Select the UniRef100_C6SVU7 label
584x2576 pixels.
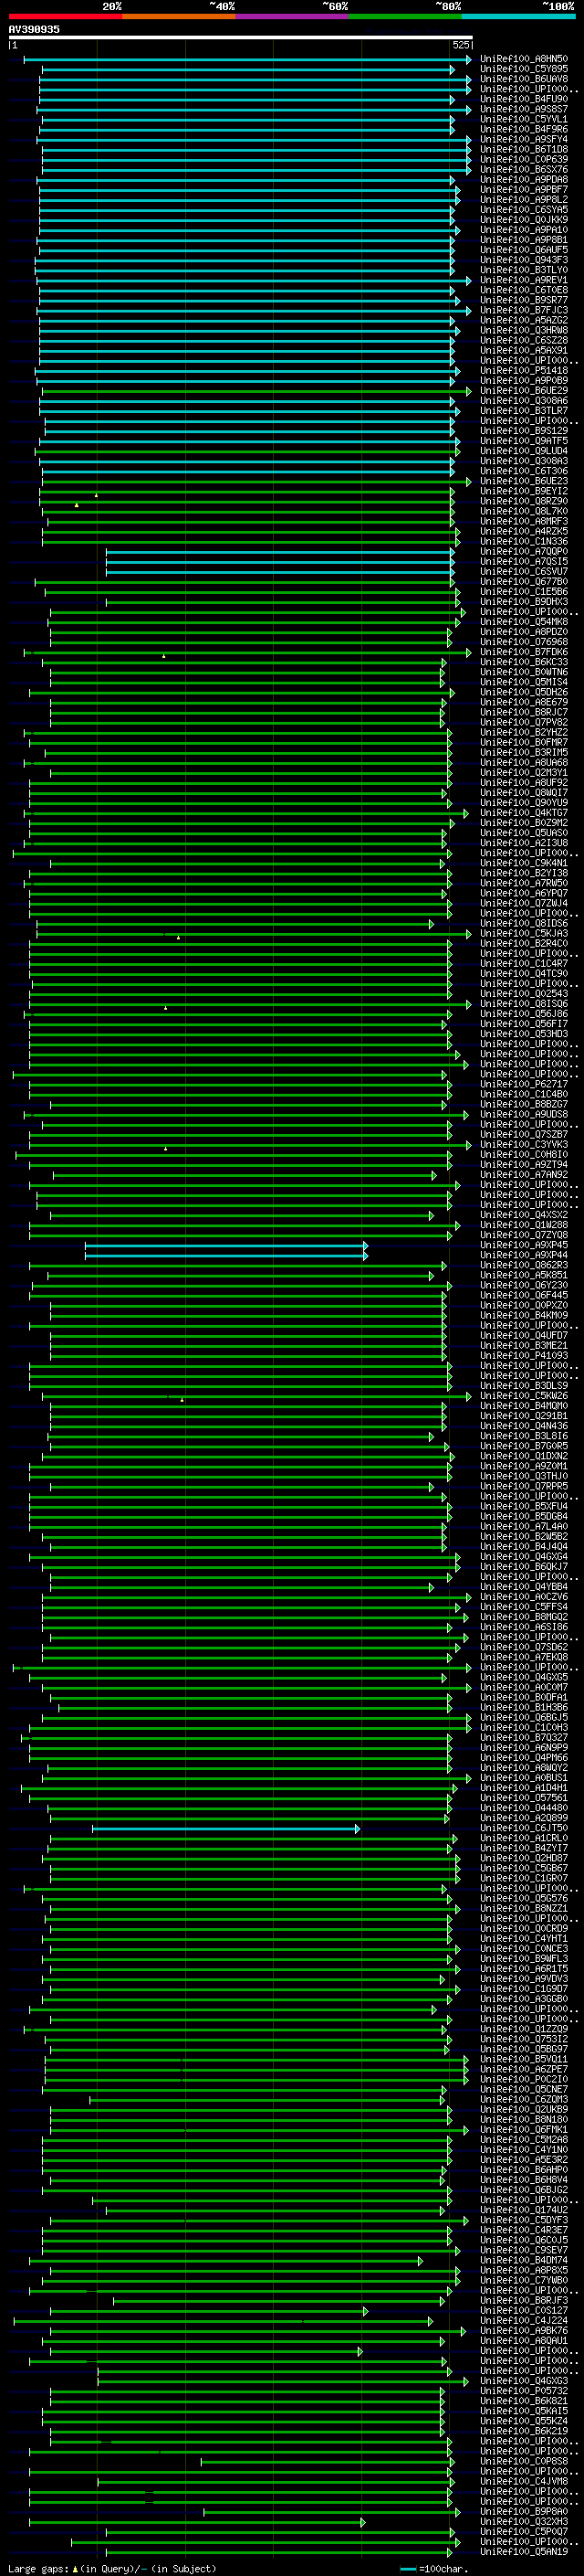524,571
